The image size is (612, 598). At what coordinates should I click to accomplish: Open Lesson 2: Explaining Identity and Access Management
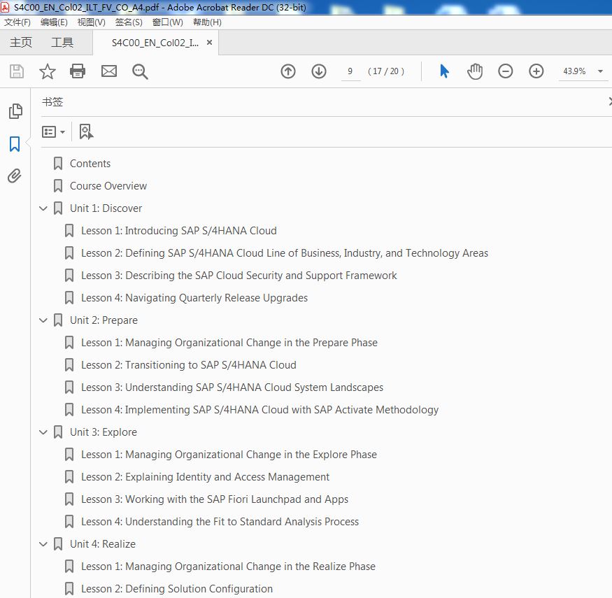pyautogui.click(x=205, y=477)
